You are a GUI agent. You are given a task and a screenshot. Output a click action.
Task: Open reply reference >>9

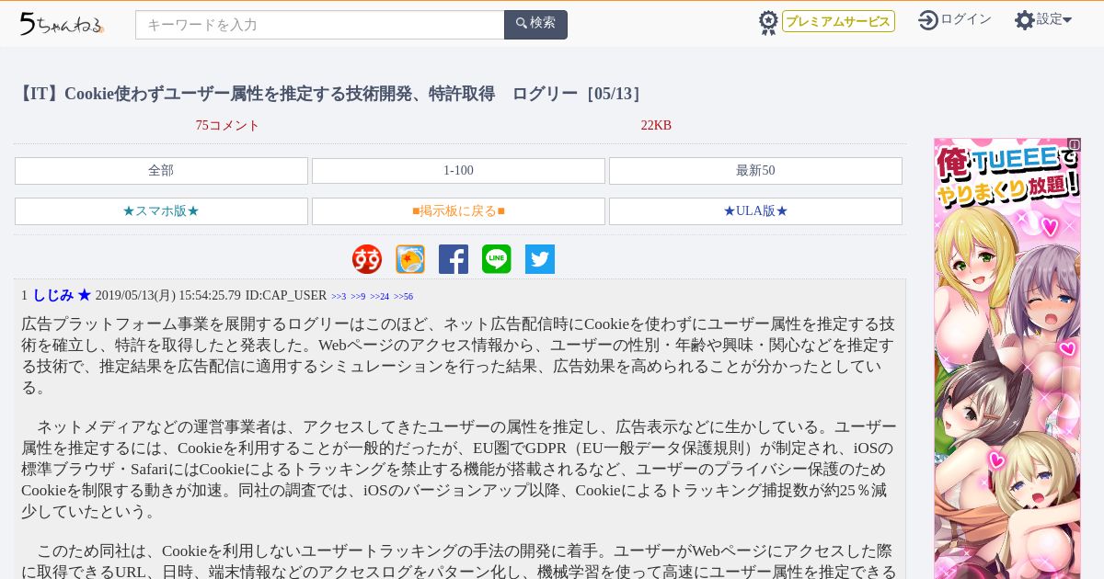pyautogui.click(x=358, y=297)
